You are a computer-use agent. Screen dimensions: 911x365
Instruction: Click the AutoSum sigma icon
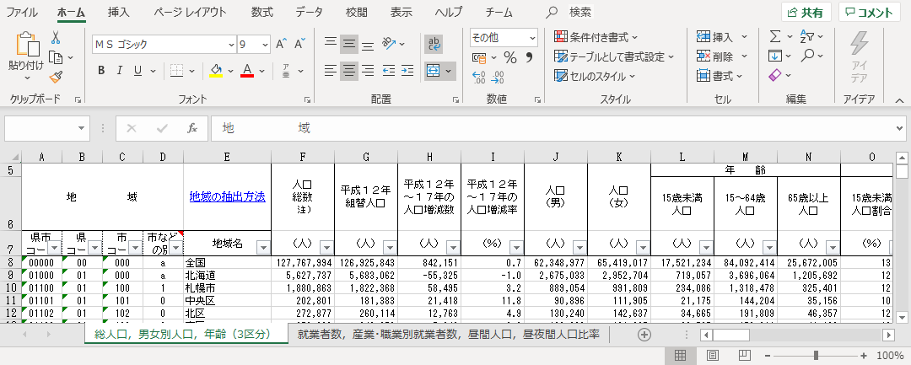(x=775, y=36)
